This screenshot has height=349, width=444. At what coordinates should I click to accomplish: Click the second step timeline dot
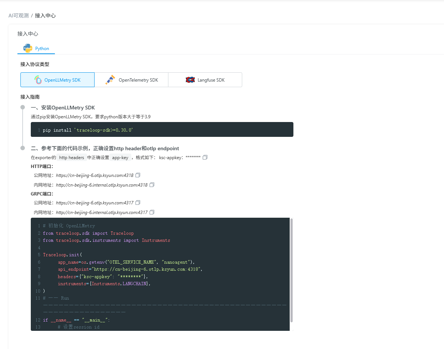[x=23, y=148]
